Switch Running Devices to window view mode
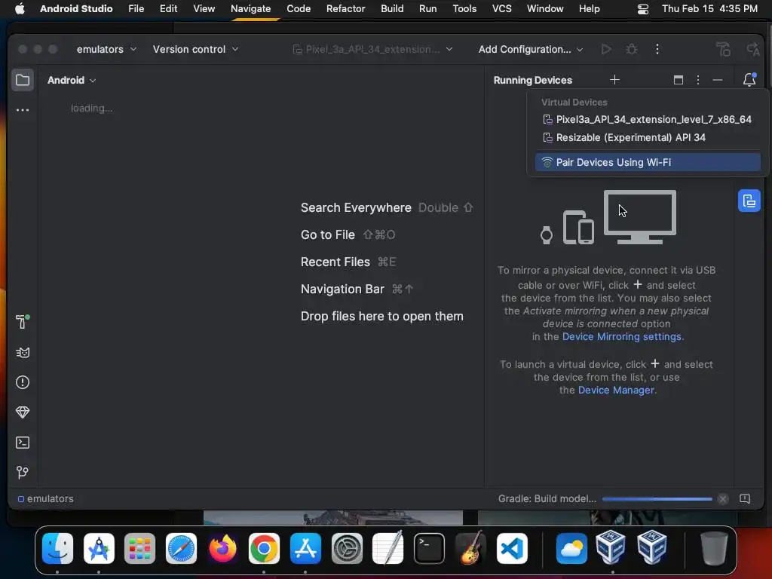 click(x=679, y=80)
